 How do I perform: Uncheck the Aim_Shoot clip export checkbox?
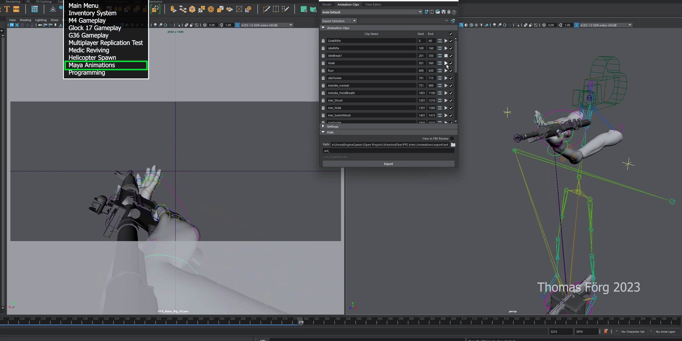(x=451, y=100)
